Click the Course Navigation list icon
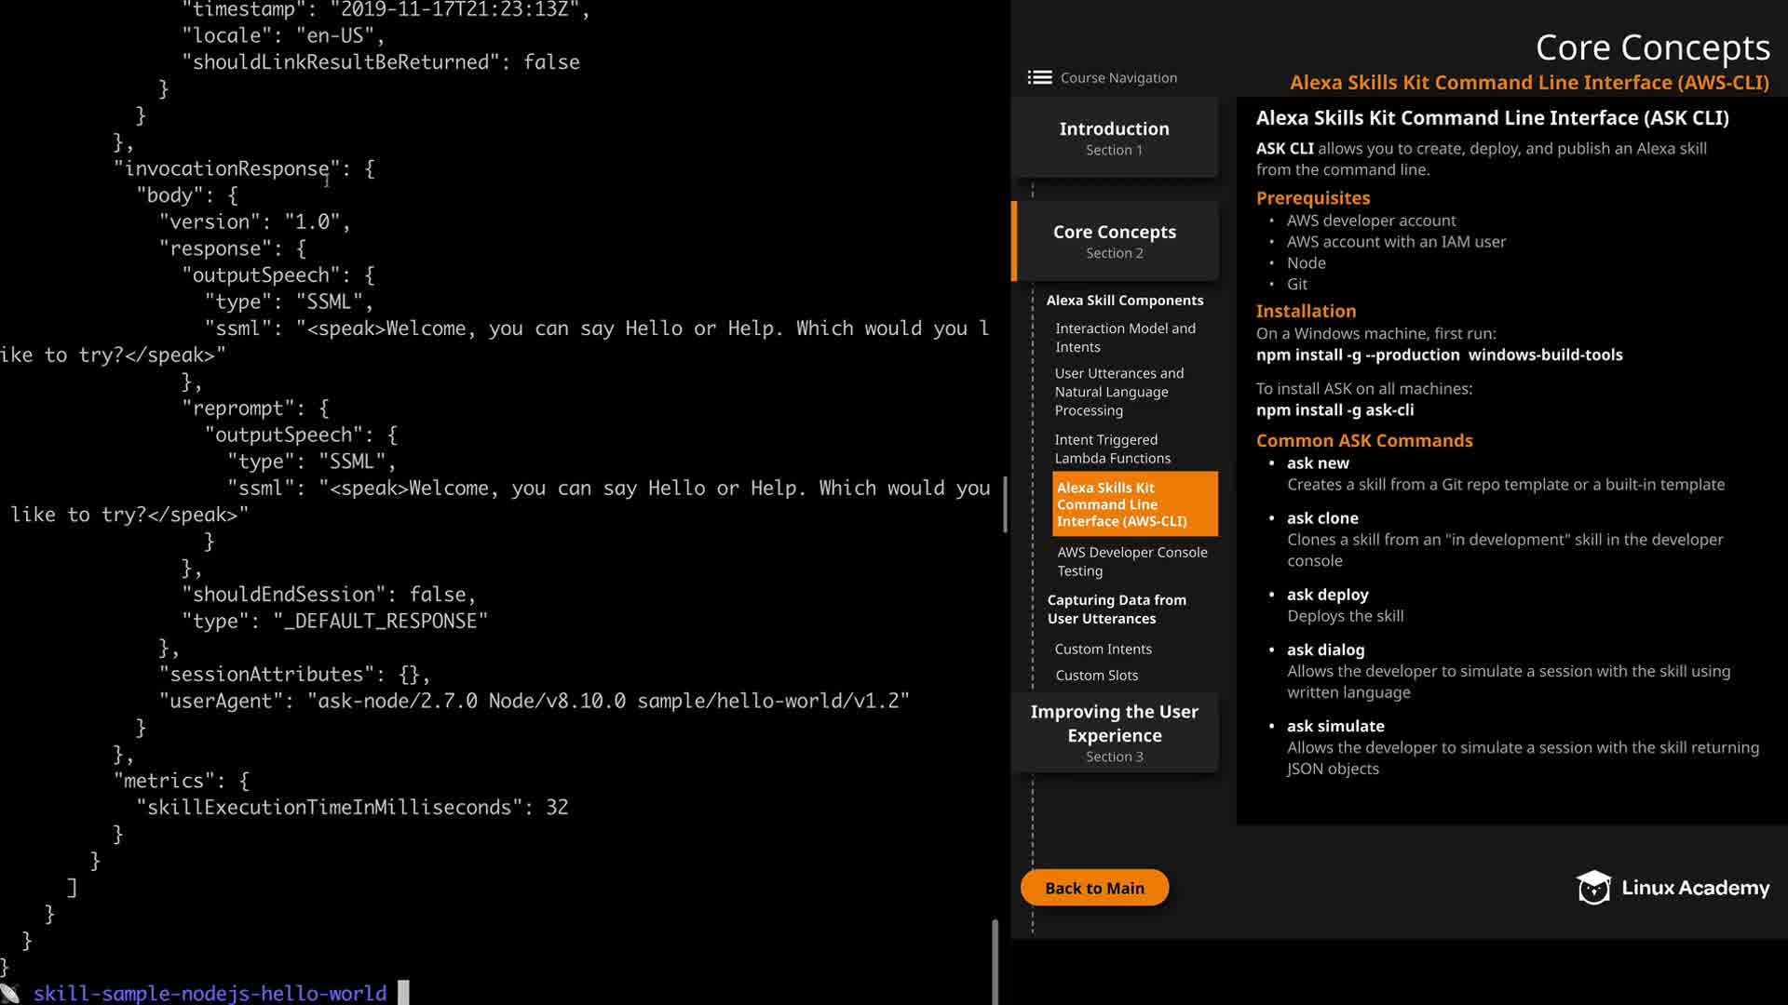The width and height of the screenshot is (1788, 1005). [x=1039, y=78]
